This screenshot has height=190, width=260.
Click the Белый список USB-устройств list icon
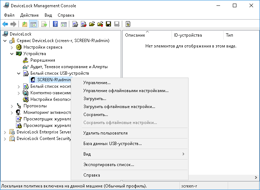25,73
